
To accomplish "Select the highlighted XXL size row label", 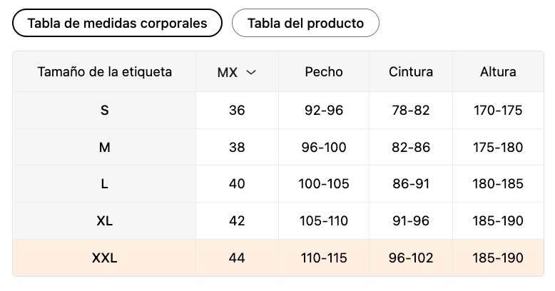I will [104, 258].
